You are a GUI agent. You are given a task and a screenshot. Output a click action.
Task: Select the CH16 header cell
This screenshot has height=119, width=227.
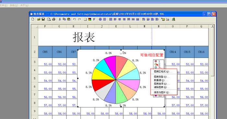point(201,52)
